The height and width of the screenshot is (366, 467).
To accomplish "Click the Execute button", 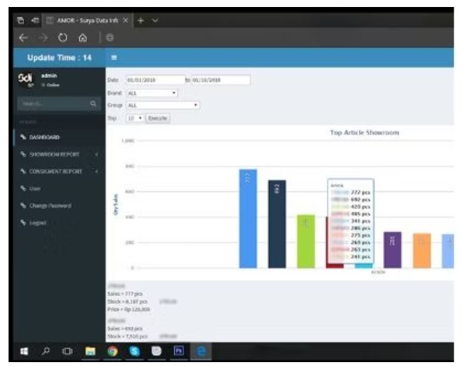I will click(x=158, y=118).
